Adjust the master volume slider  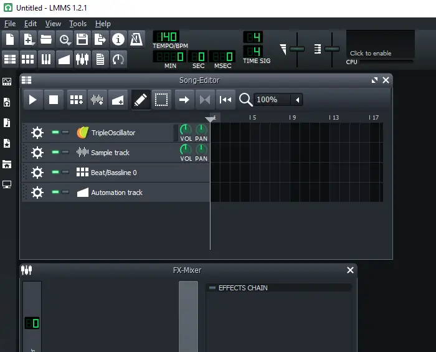tap(297, 49)
